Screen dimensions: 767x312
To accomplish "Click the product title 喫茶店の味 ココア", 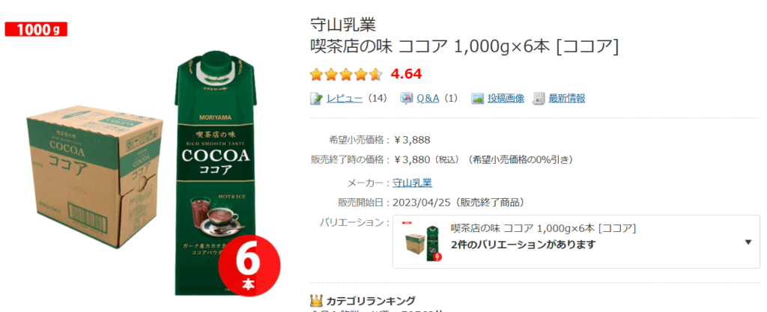I will click(x=464, y=47).
